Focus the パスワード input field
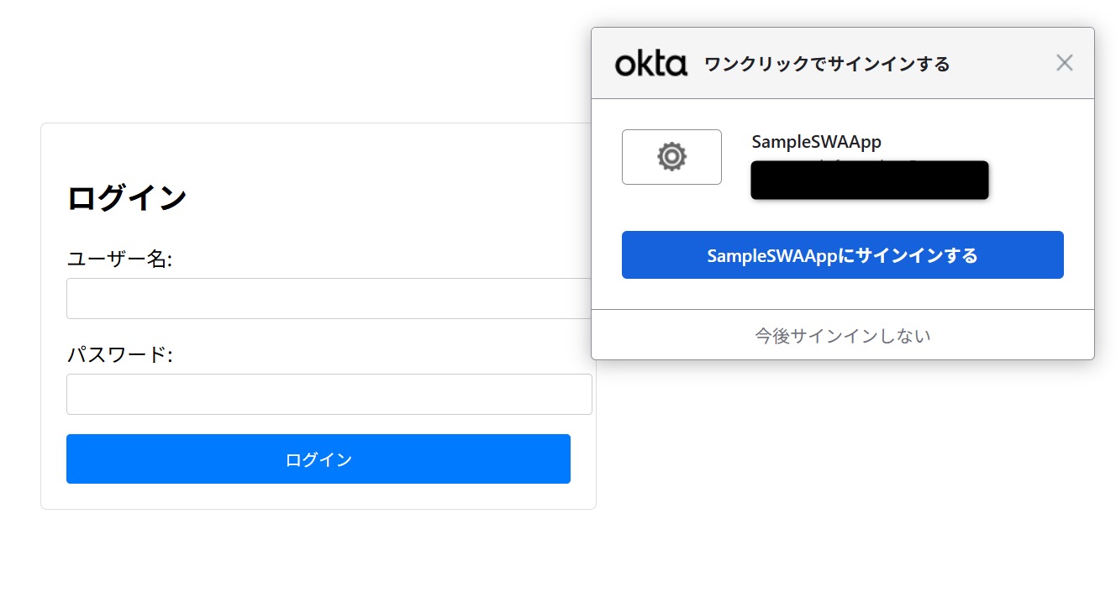The width and height of the screenshot is (1116, 613). tap(328, 395)
